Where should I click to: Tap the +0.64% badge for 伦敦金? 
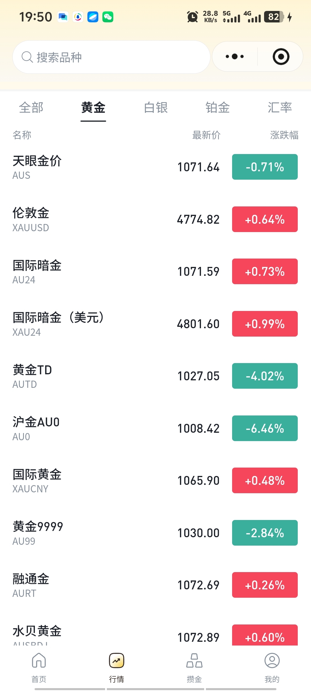click(x=265, y=219)
